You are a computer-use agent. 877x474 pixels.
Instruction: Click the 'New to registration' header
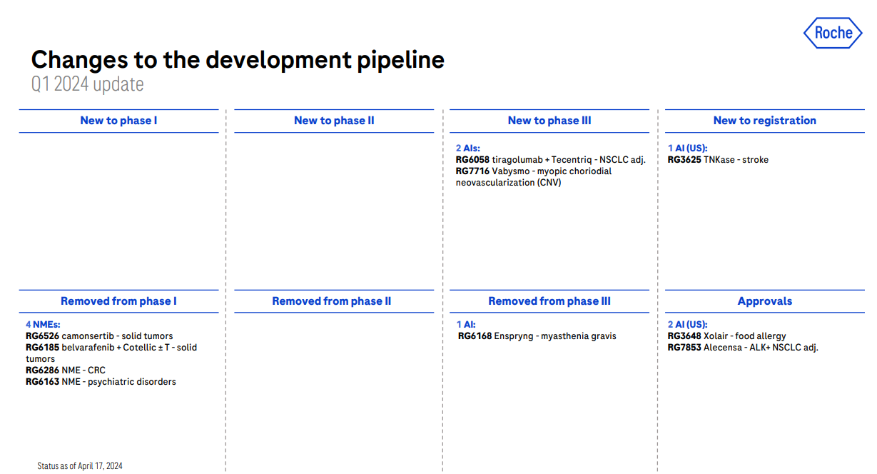764,121
